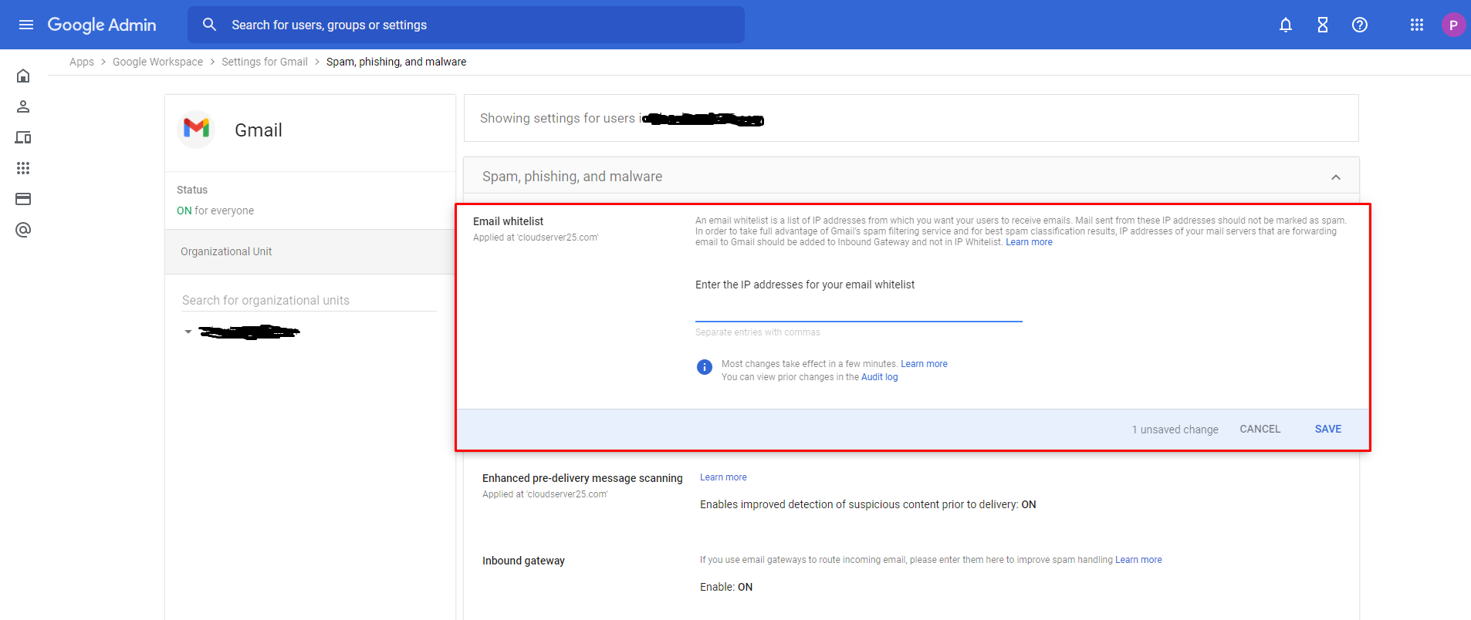Open the Inbound gateway setting

coord(523,561)
